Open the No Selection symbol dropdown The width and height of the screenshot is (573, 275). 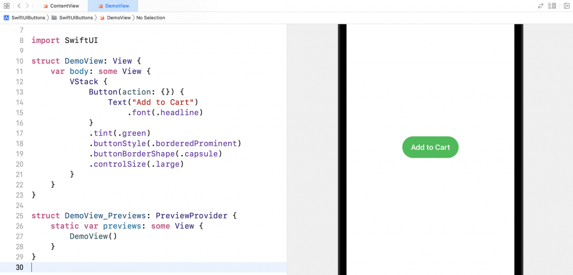click(x=150, y=18)
